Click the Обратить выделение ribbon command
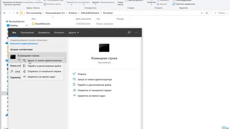 184,4
